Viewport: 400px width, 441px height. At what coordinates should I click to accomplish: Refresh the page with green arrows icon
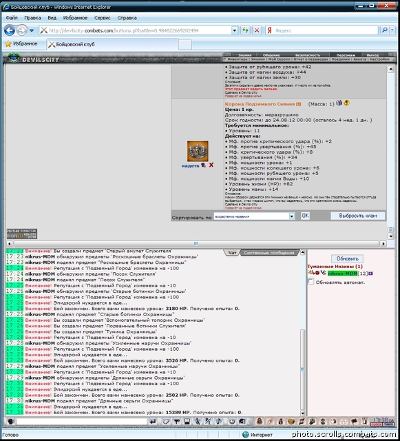tap(245, 30)
